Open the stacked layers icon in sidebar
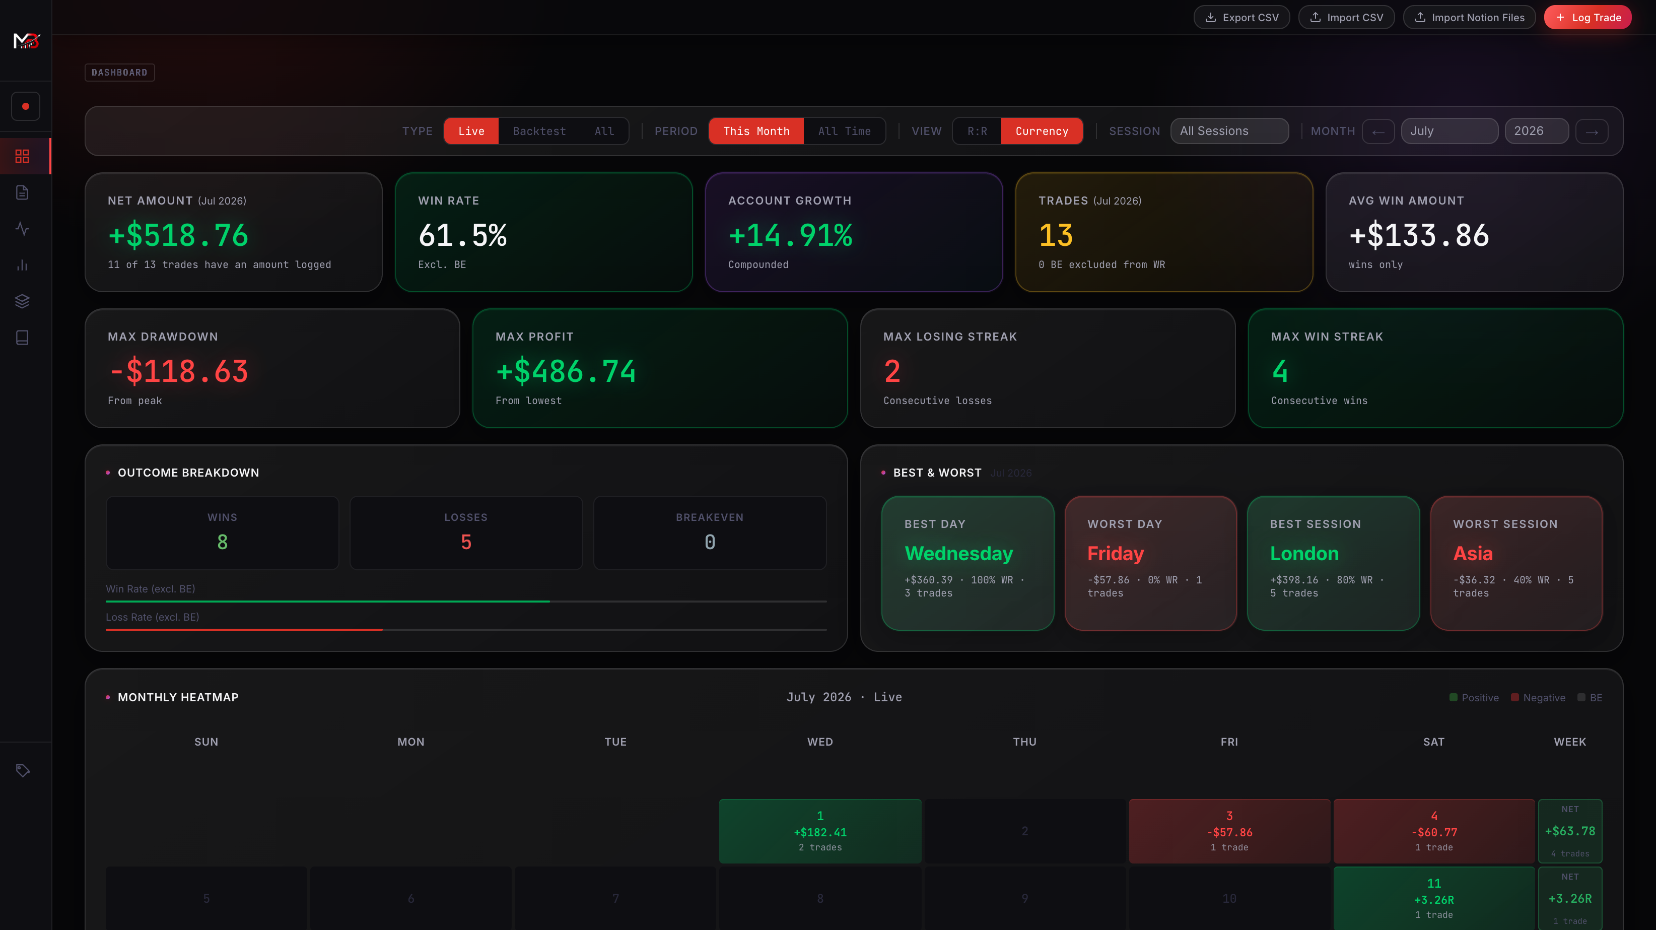1656x930 pixels. [x=23, y=301]
